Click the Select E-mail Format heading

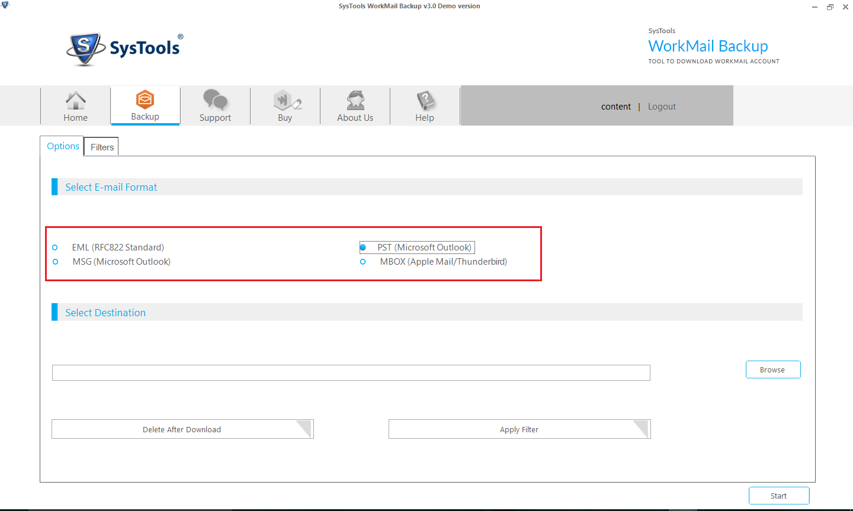[x=111, y=187]
